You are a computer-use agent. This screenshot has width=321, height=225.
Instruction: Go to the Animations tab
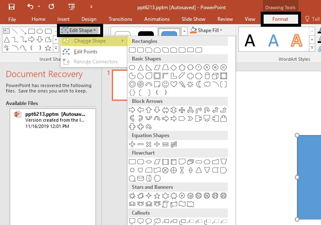click(x=157, y=19)
